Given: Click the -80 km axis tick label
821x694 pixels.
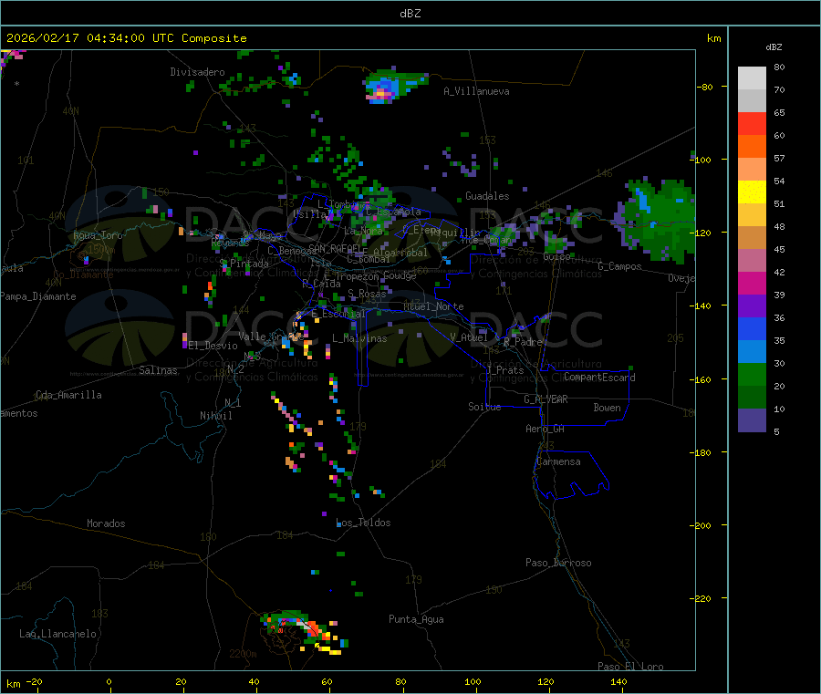Looking at the screenshot, I should click(704, 87).
